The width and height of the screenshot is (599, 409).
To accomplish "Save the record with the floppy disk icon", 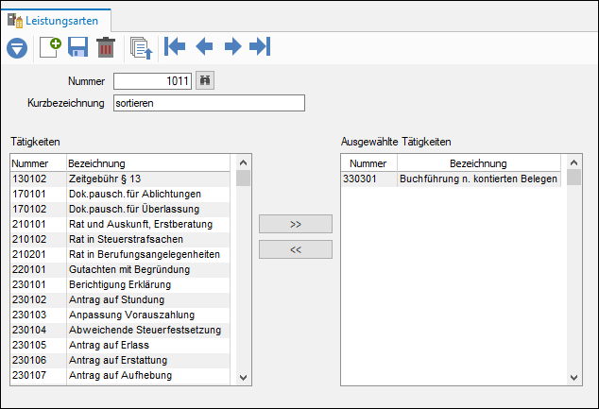I will tap(77, 47).
